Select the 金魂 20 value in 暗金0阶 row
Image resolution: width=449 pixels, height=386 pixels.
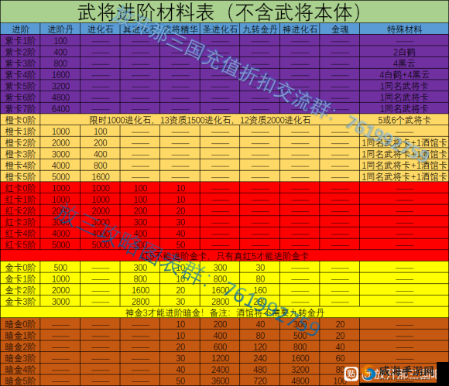coord(340,324)
